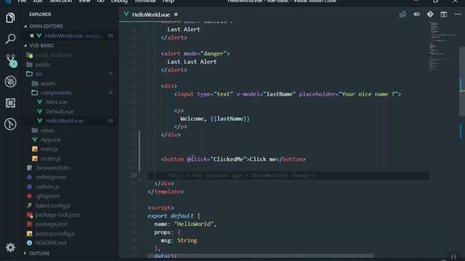
Task: Click the alert mode="danger" opening tag
Action: pos(195,54)
